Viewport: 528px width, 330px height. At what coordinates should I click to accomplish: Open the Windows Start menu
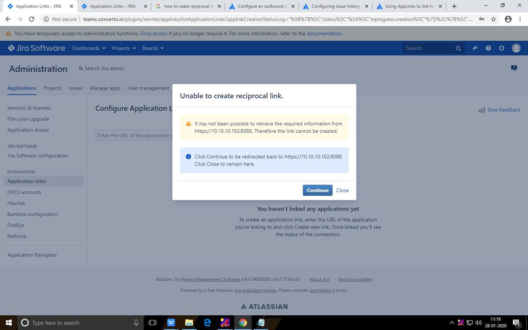coord(8,323)
